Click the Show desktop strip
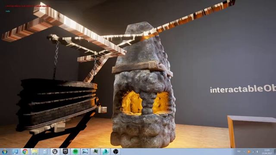Image resolution: width=276 pixels, height=155 pixels. pyautogui.click(x=275, y=152)
